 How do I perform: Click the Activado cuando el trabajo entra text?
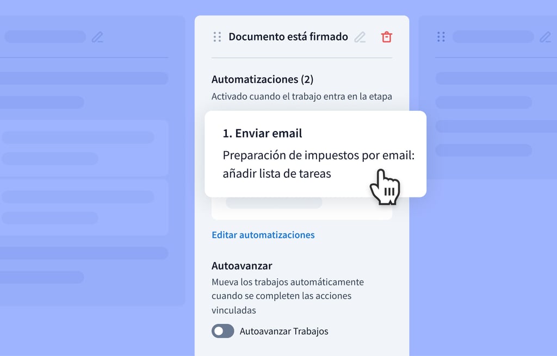(x=301, y=97)
